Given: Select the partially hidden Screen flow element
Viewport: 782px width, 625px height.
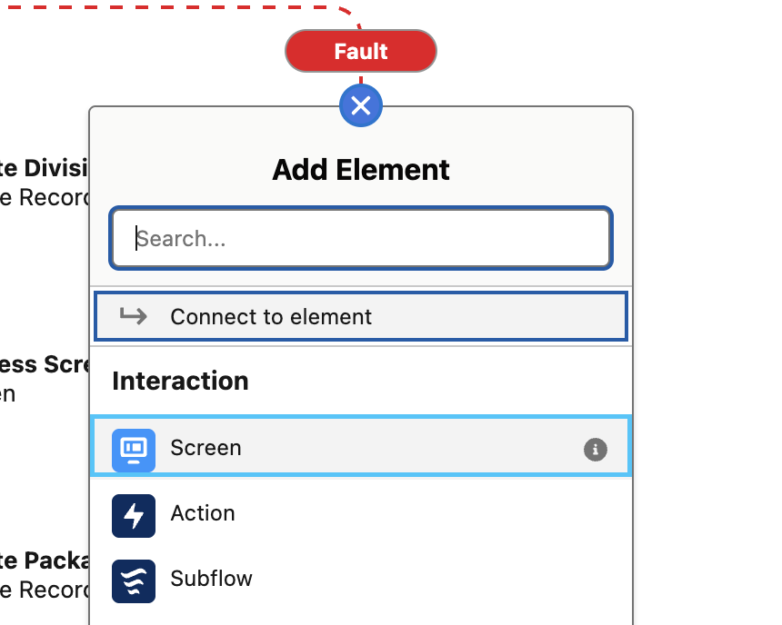Looking at the screenshot, I should point(45,365).
